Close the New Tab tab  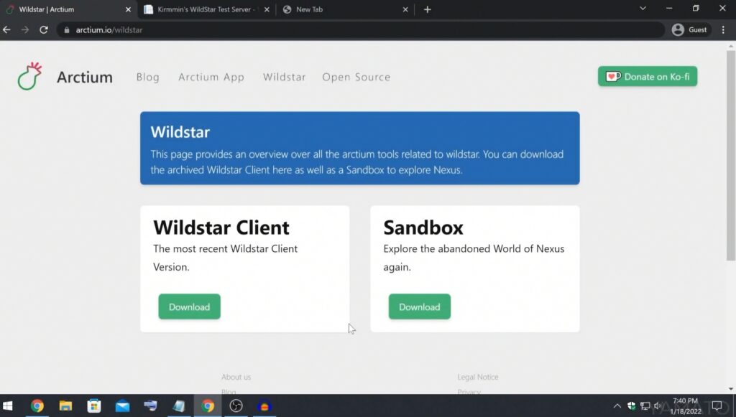[x=405, y=9]
